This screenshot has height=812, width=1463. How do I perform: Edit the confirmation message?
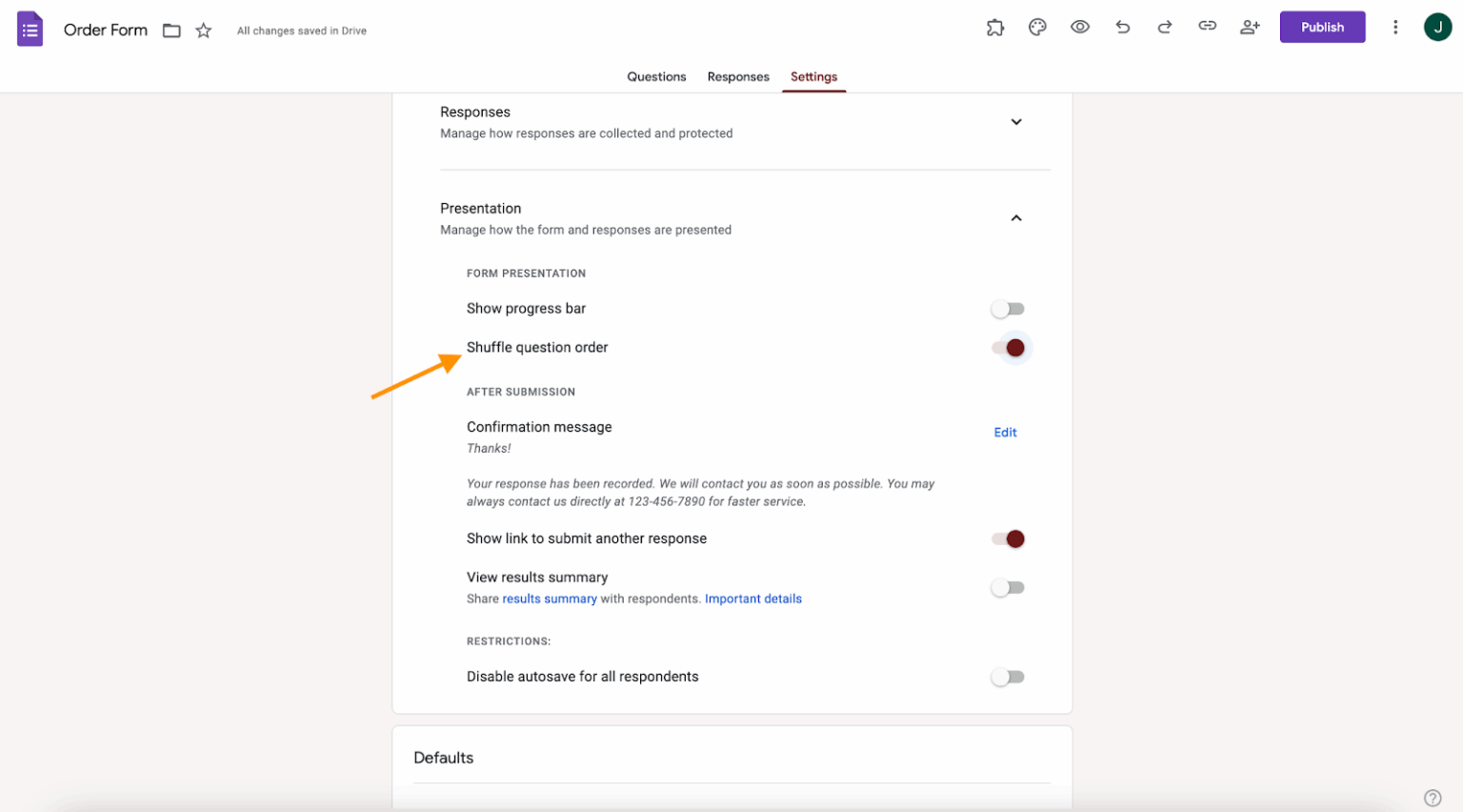point(1005,432)
